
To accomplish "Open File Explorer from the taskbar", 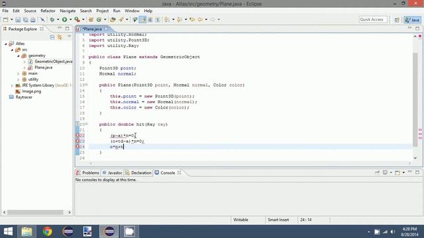I will (26, 231).
